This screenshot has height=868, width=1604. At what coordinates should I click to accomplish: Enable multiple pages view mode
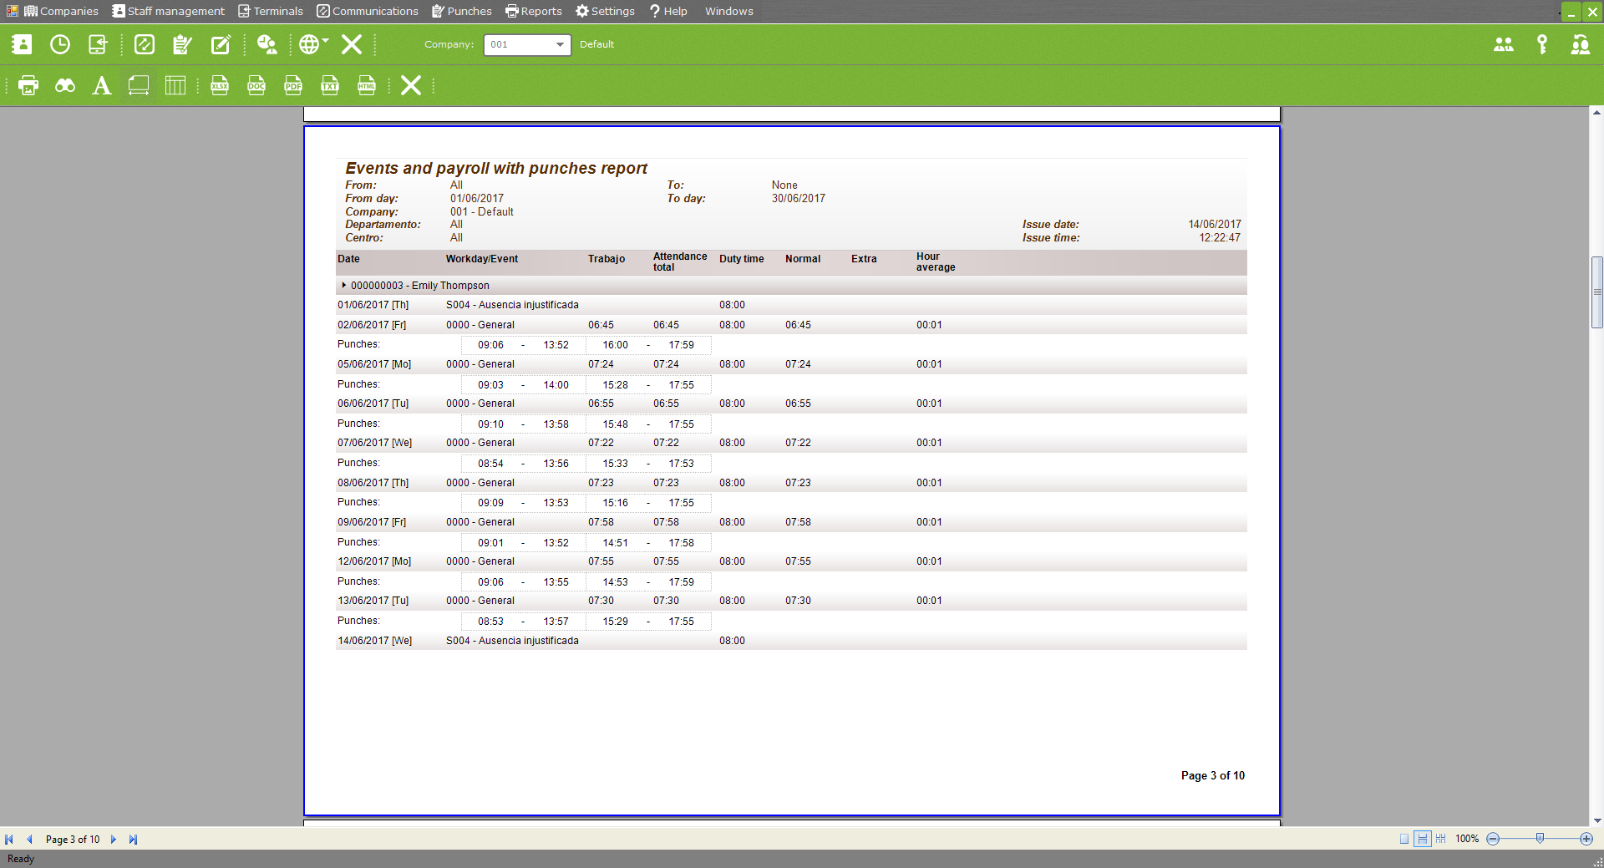(1441, 839)
